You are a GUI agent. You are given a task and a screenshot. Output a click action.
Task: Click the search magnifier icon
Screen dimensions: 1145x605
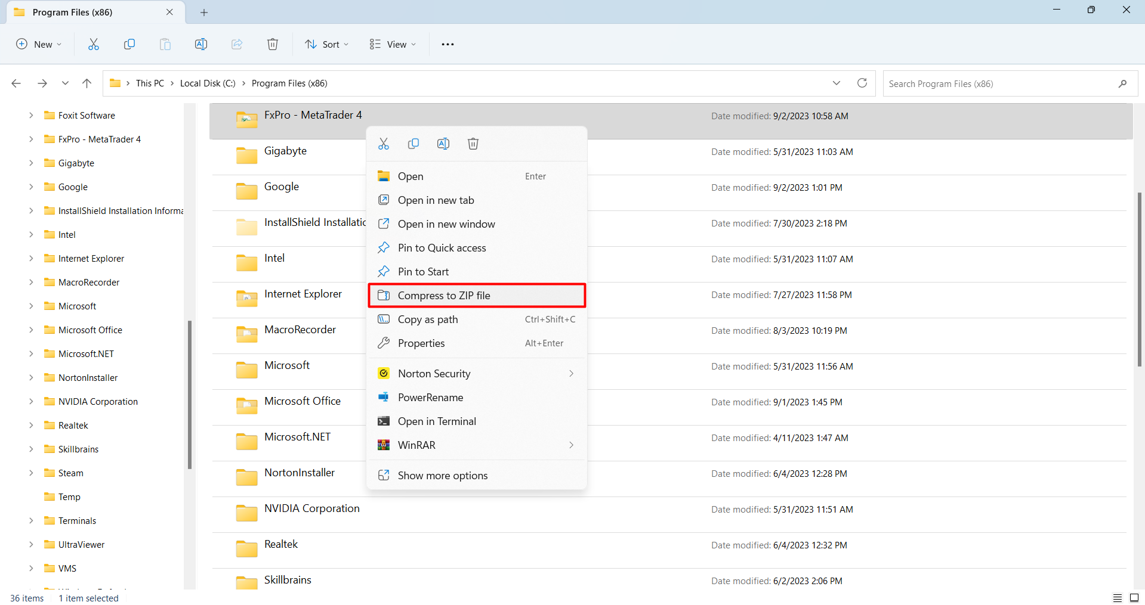(x=1122, y=83)
